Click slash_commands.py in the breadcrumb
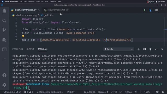Viewport: 167px width, 94px height. [27, 15]
